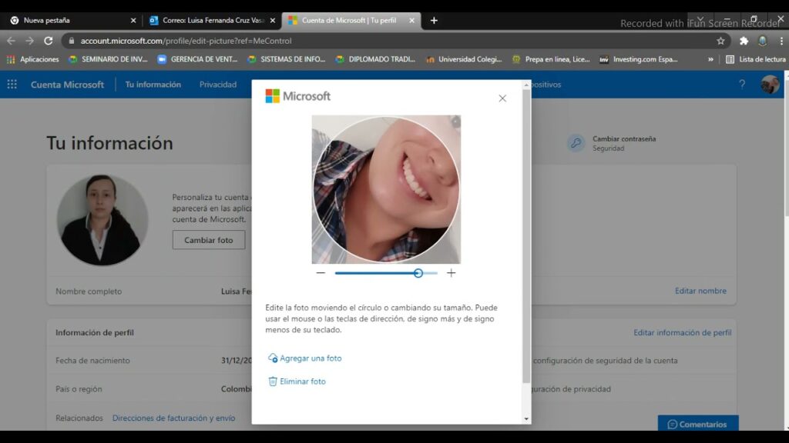Click the Cambiar foto button
This screenshot has height=443, width=789.
(209, 240)
